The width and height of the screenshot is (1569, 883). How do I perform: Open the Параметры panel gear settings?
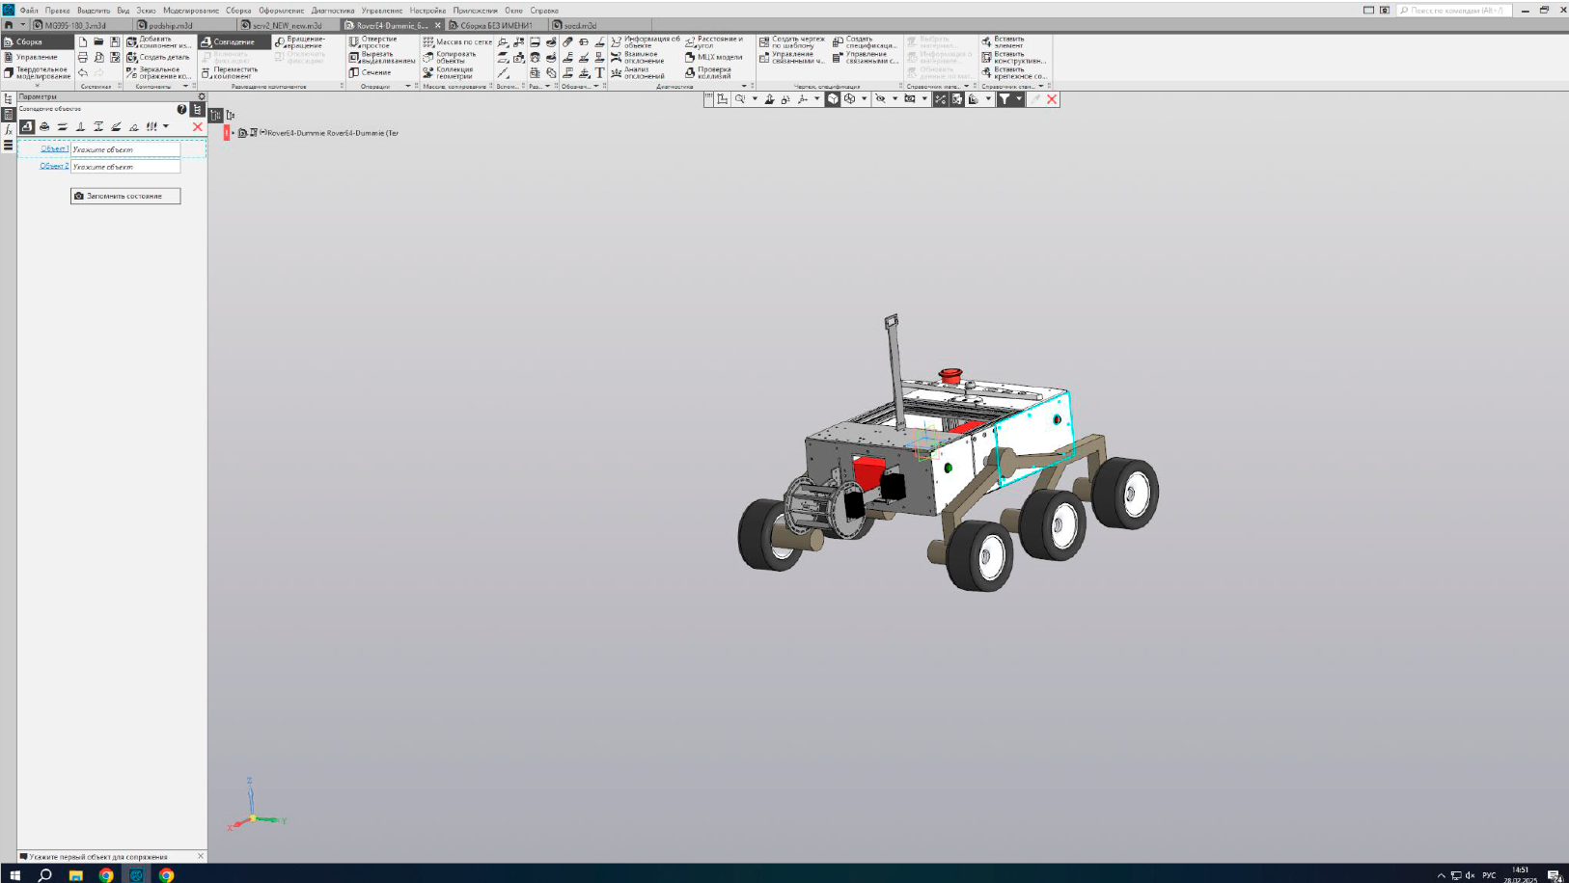point(202,96)
